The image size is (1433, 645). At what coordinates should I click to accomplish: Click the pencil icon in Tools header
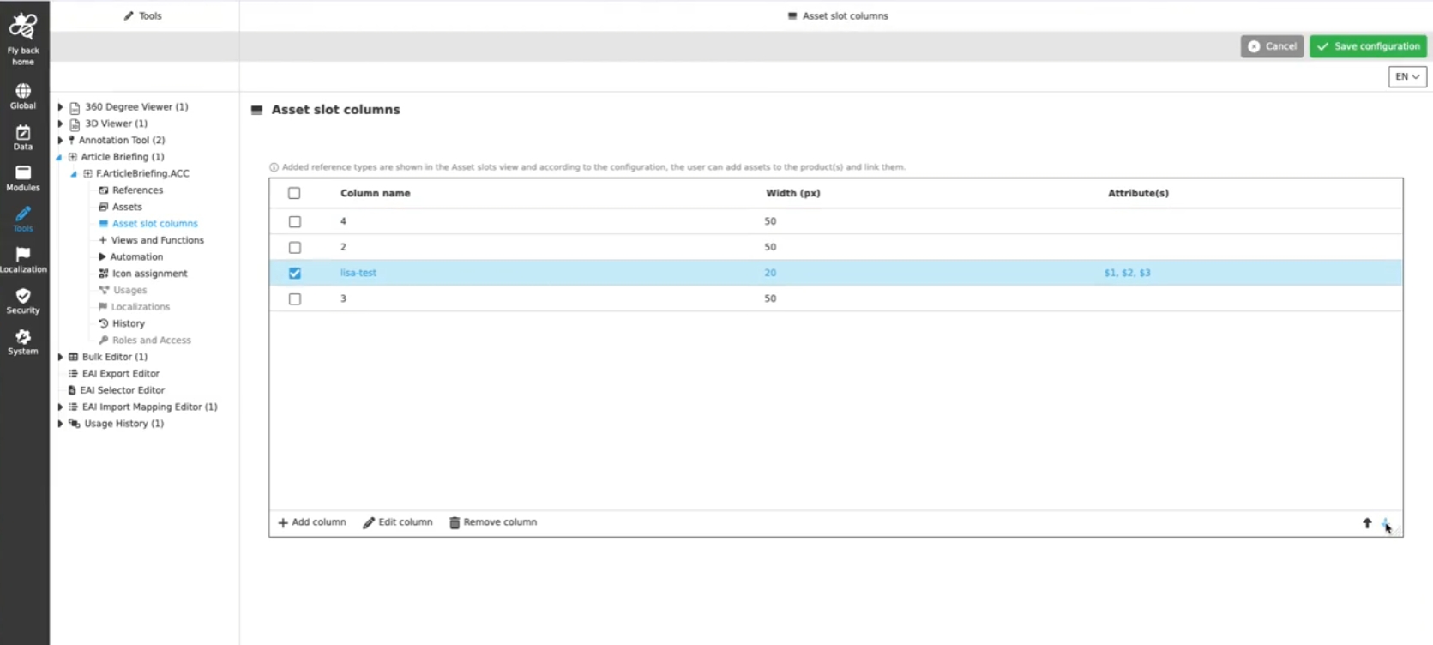[129, 15]
